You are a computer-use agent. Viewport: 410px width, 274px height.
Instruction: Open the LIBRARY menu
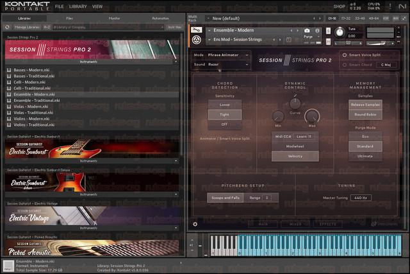(78, 6)
